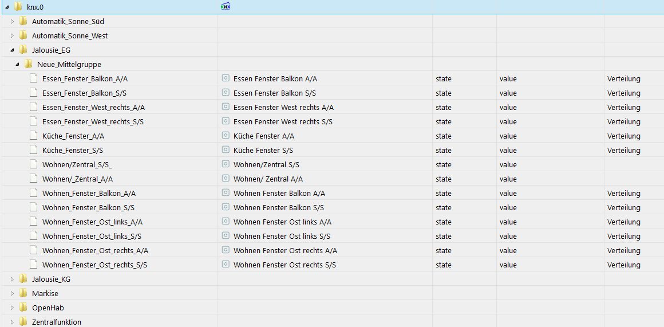This screenshot has width=664, height=327.
Task: Click 'state' type in Wohnen_Fenster_Ost_links_A/A row
Action: [x=444, y=222]
